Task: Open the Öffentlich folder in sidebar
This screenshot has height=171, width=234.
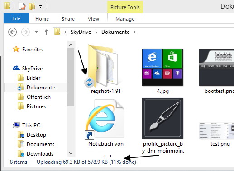Action: [x=38, y=97]
